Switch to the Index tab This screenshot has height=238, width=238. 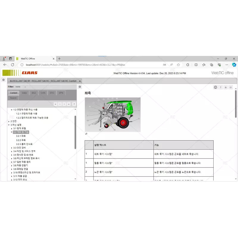tap(24, 93)
